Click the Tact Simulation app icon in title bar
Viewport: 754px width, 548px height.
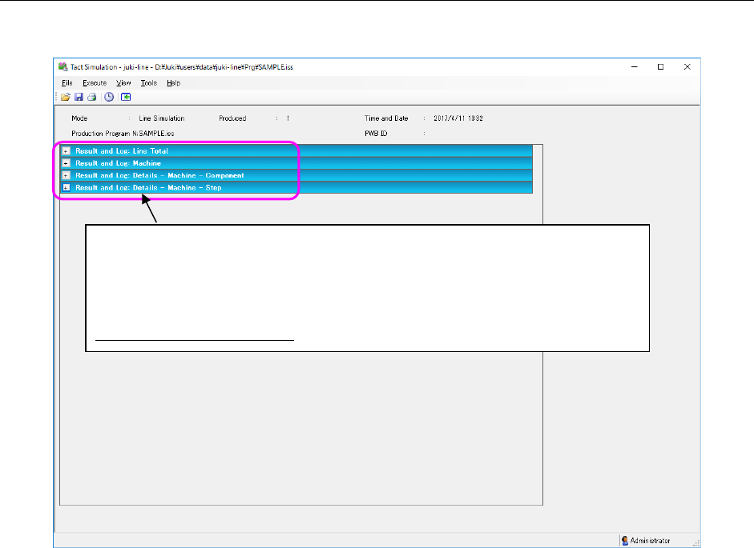(62, 66)
